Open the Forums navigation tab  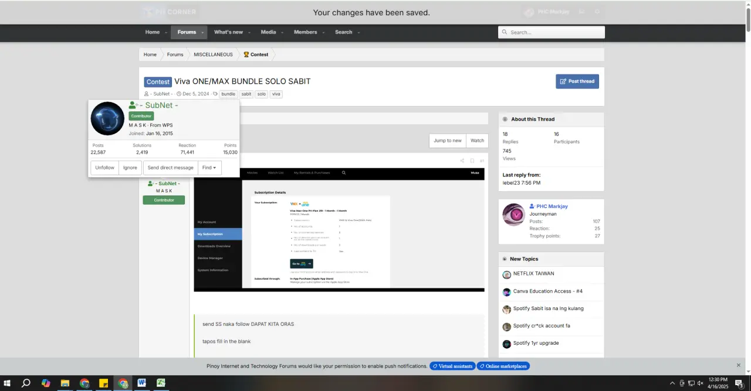[x=187, y=32]
